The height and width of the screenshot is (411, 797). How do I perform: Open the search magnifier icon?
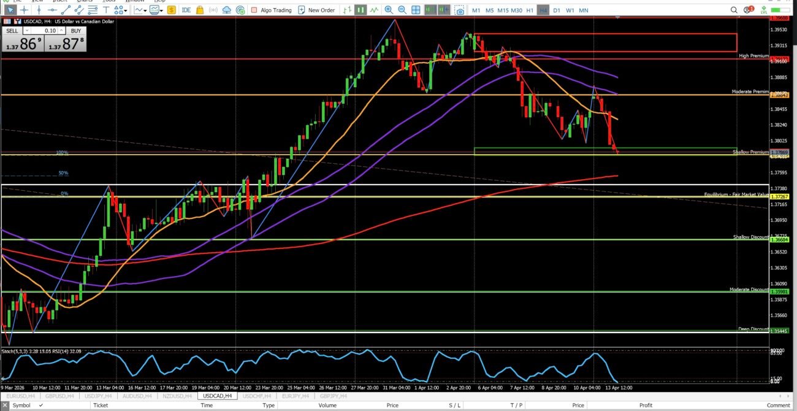[x=734, y=10]
